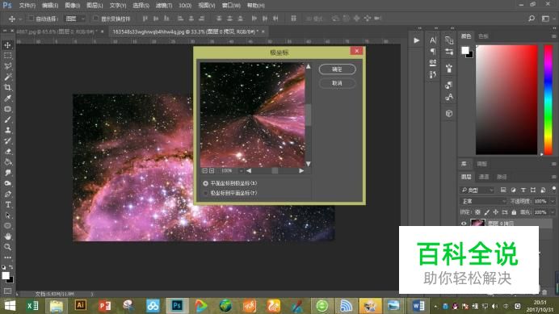The width and height of the screenshot is (559, 314).
Task: Toggle the layer filter switch on or off
Action: pos(553,189)
